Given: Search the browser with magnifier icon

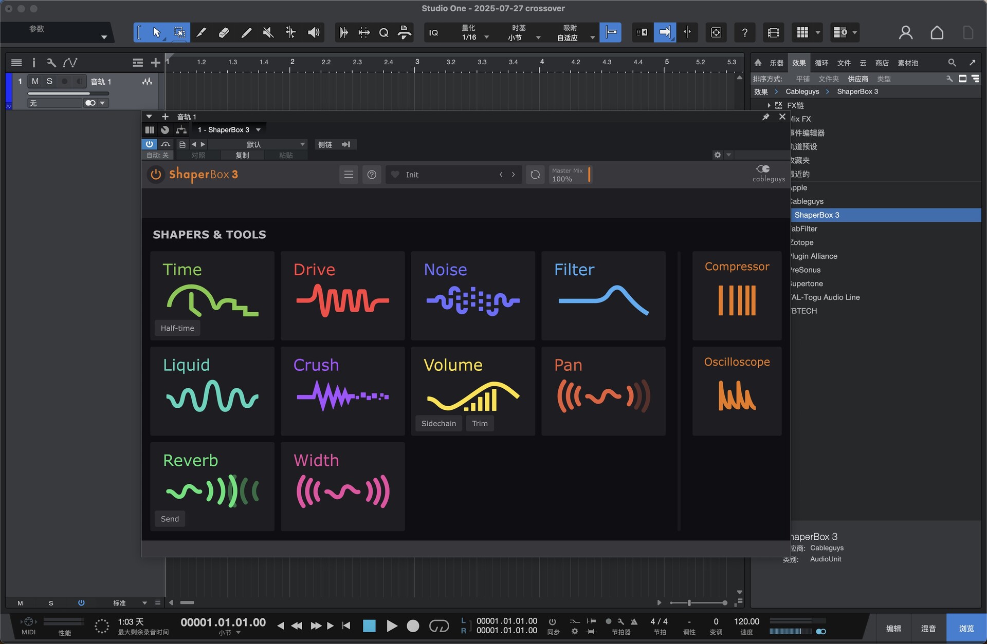Looking at the screenshot, I should tap(952, 63).
